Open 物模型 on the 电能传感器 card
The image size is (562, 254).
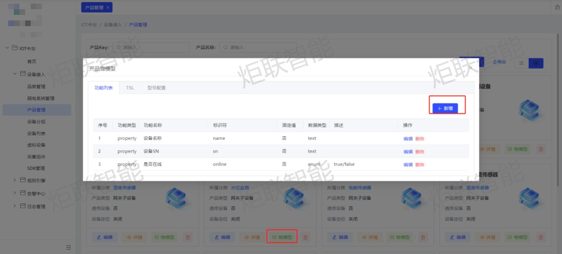[400, 237]
